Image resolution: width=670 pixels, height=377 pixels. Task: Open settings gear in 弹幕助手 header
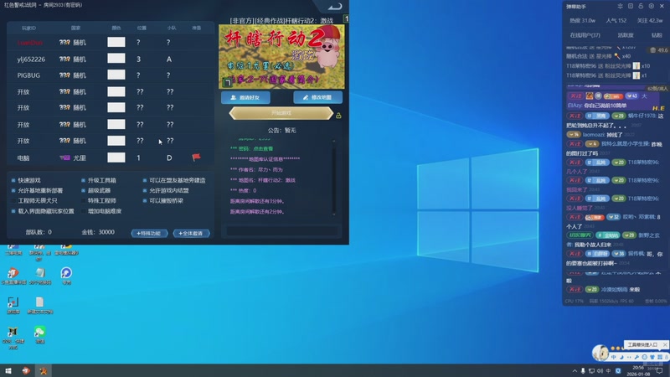click(652, 7)
